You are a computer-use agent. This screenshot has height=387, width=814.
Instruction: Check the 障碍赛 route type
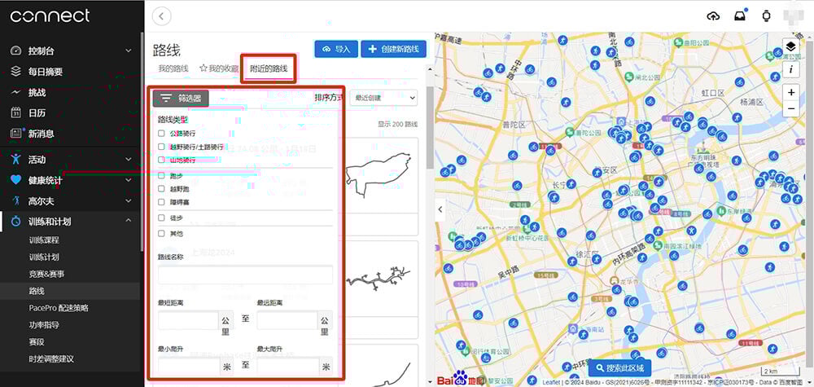(x=161, y=201)
